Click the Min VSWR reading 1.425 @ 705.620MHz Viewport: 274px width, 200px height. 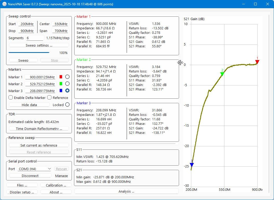(x=112, y=157)
